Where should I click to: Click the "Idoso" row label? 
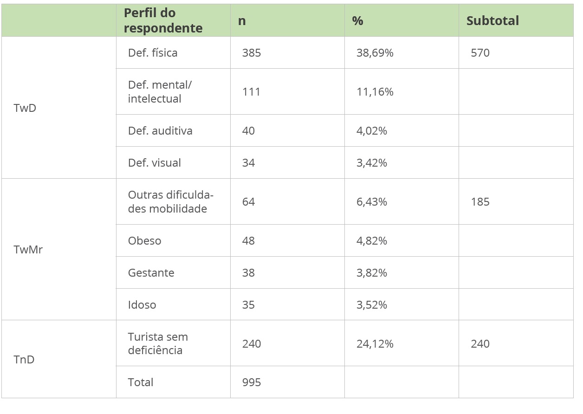pyautogui.click(x=142, y=305)
